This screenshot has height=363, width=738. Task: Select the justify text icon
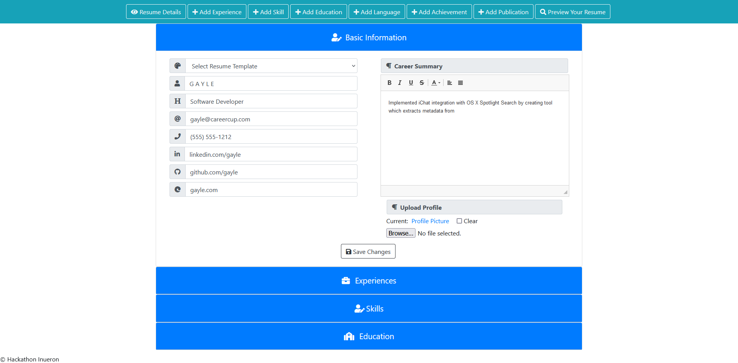460,83
